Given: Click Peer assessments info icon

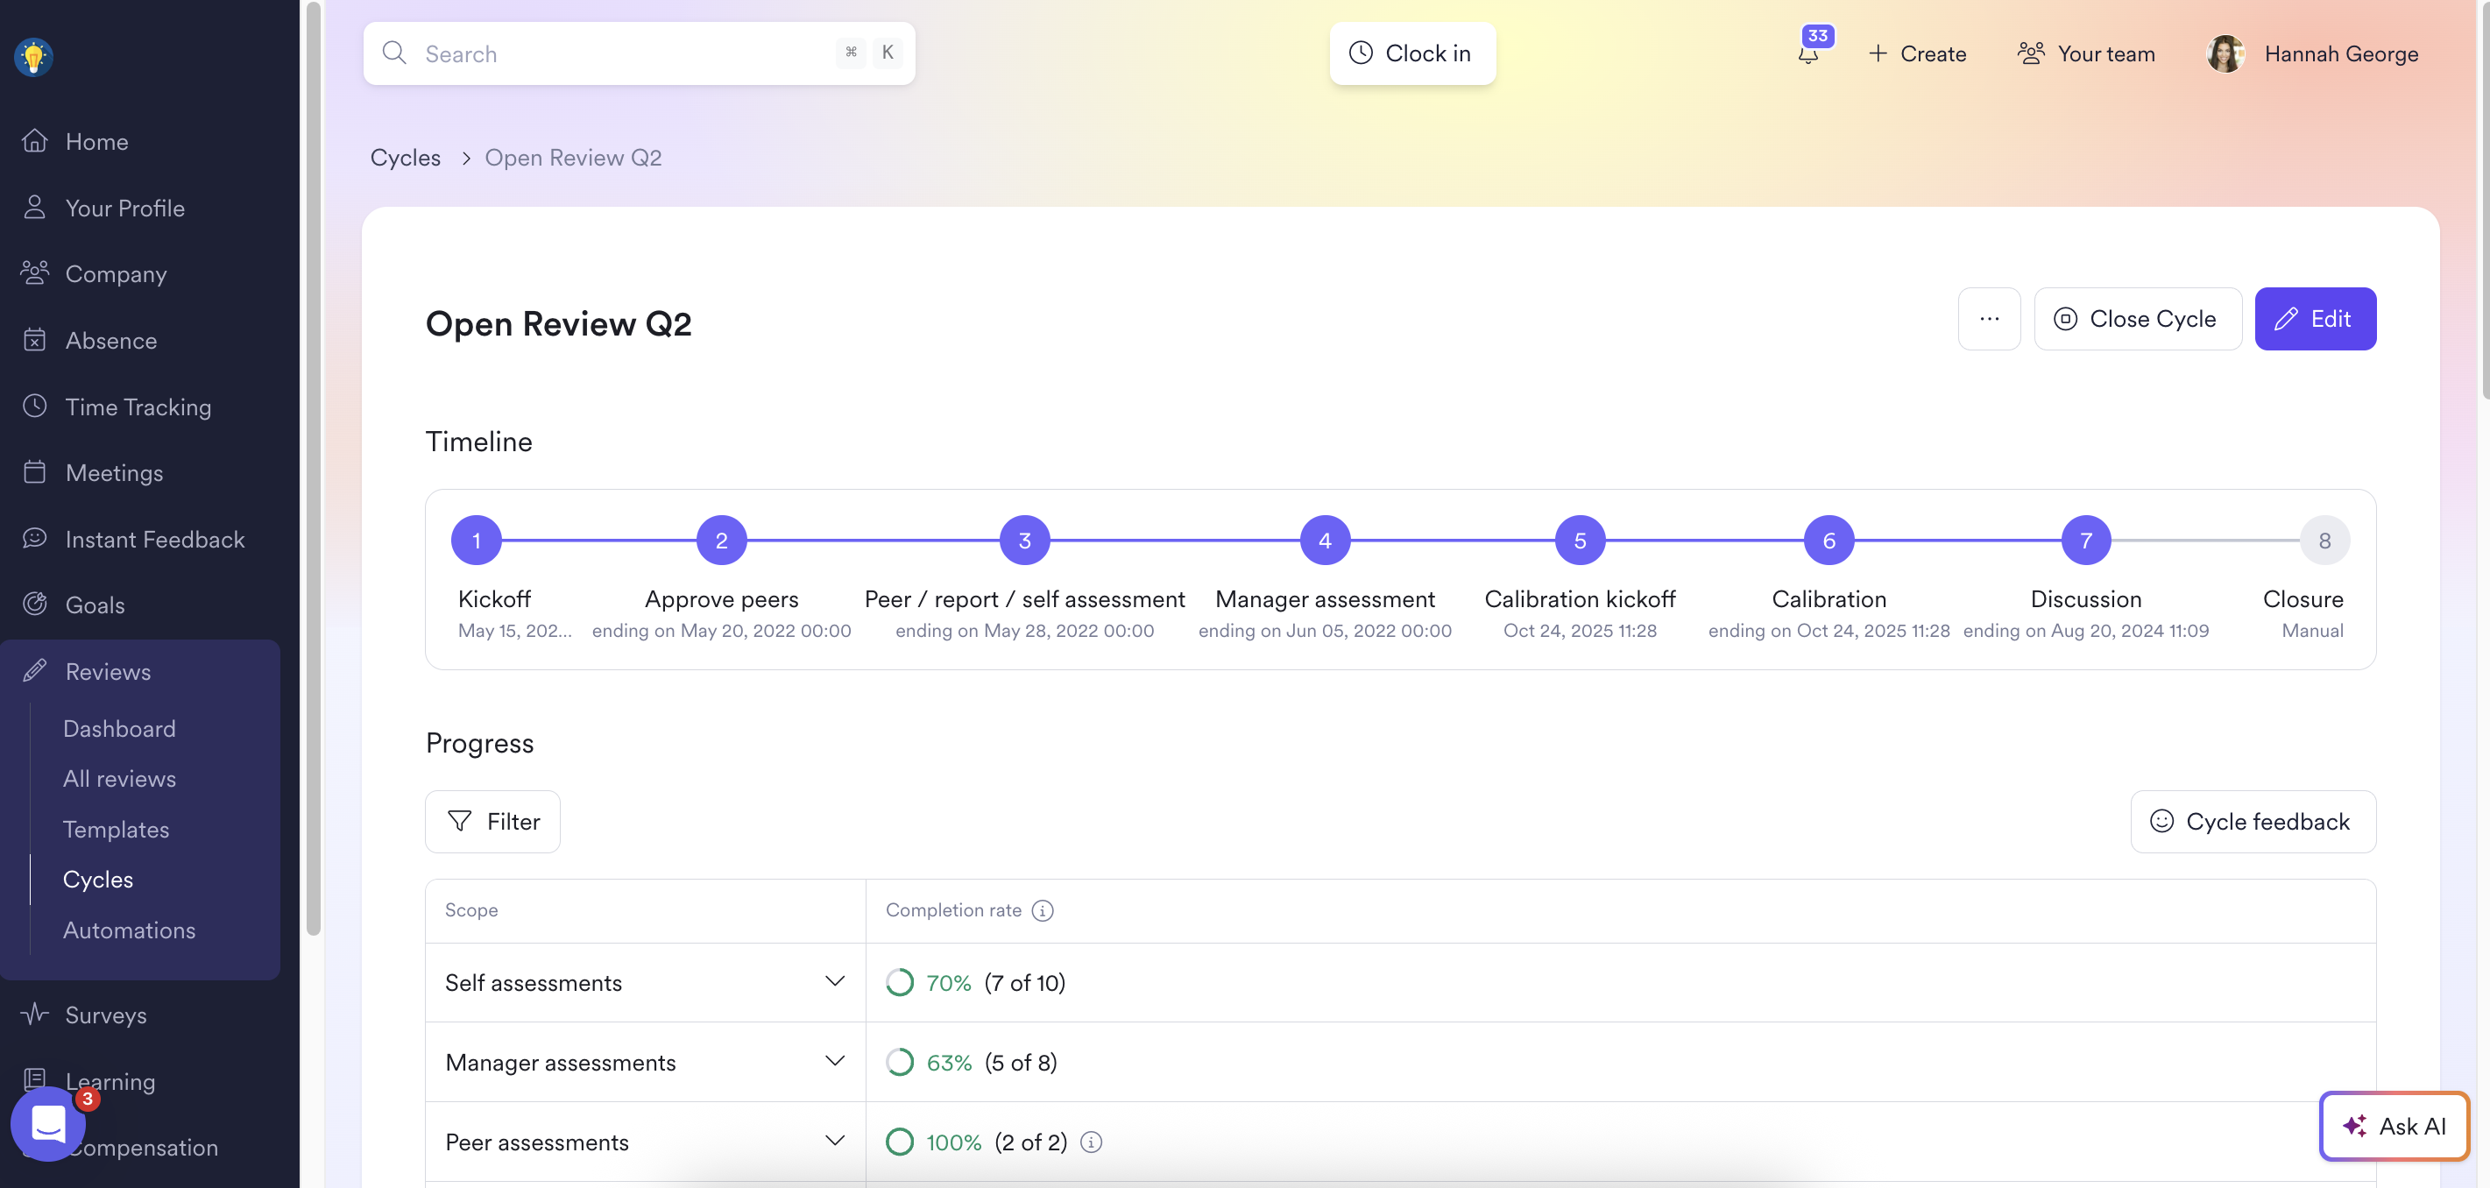Looking at the screenshot, I should click(x=1090, y=1142).
